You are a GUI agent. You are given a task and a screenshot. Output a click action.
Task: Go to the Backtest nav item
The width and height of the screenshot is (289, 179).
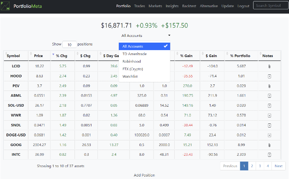(x=189, y=6)
